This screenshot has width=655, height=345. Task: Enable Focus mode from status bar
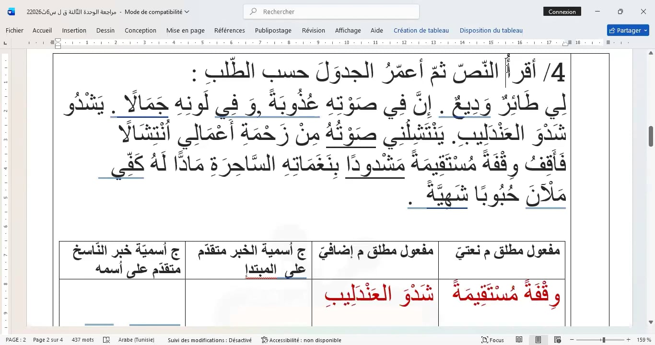tap(492, 340)
